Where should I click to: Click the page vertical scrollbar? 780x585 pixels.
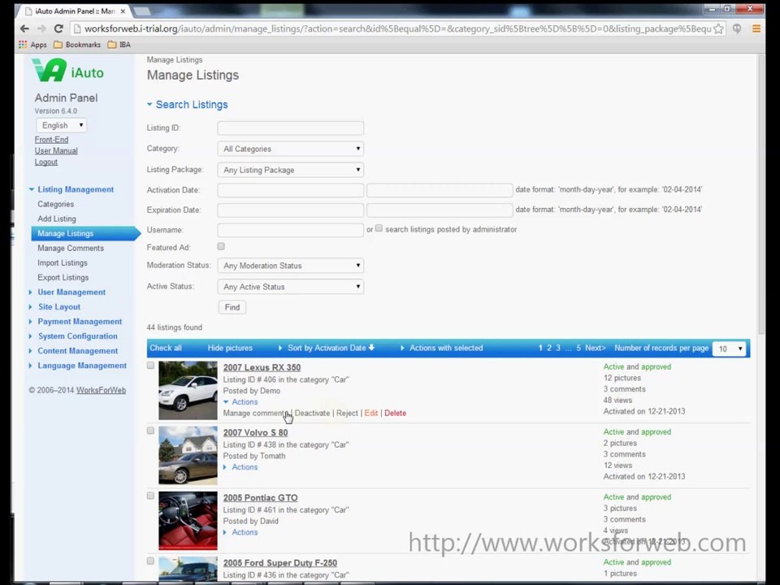(x=761, y=194)
